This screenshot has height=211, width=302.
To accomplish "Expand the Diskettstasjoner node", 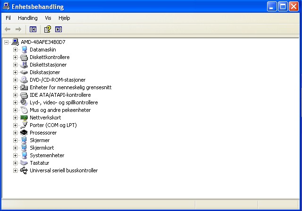I will point(15,65).
